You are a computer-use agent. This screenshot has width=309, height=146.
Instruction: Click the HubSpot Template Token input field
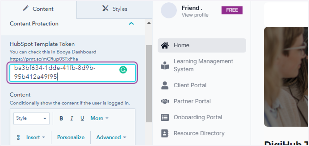(x=73, y=73)
